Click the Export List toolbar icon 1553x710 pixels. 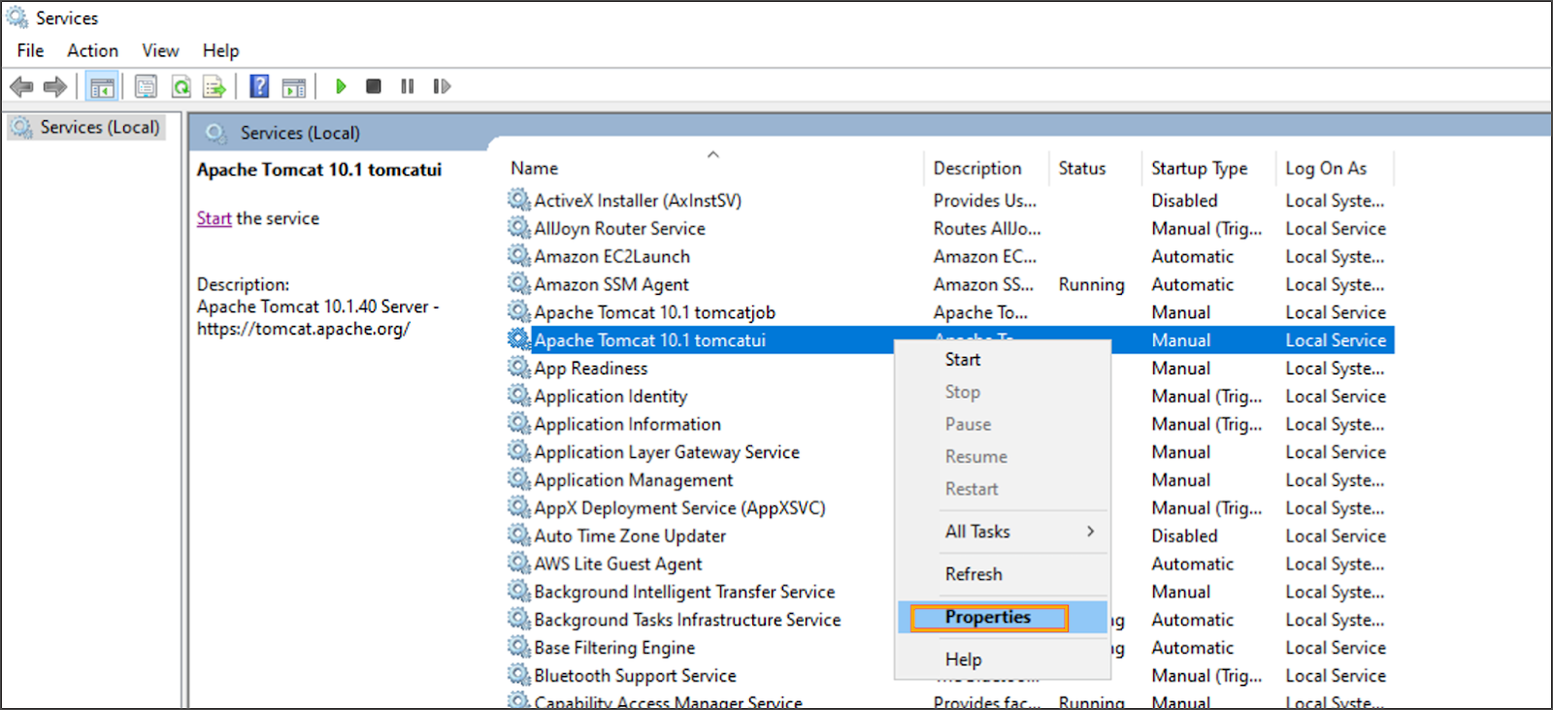[214, 86]
